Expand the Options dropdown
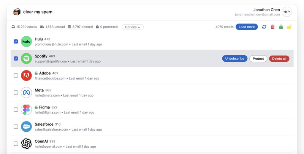This screenshot has width=304, height=154. click(x=133, y=27)
